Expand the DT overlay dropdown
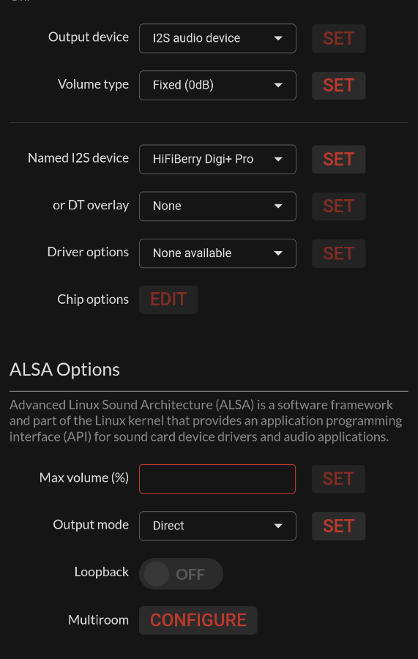The height and width of the screenshot is (659, 418). click(217, 206)
